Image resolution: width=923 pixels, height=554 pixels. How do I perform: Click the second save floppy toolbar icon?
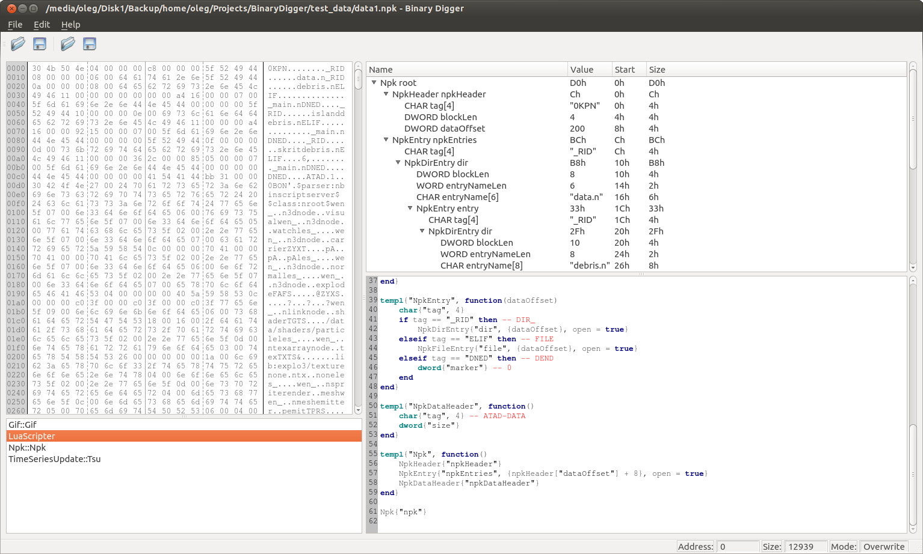coord(90,44)
